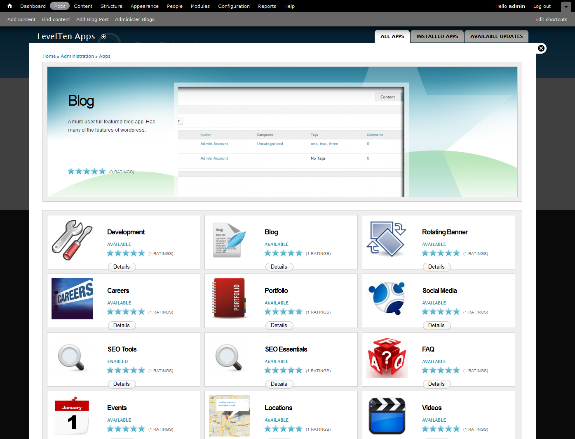Click the Locations map thumbnail
This screenshot has width=575, height=439.
pyautogui.click(x=230, y=416)
